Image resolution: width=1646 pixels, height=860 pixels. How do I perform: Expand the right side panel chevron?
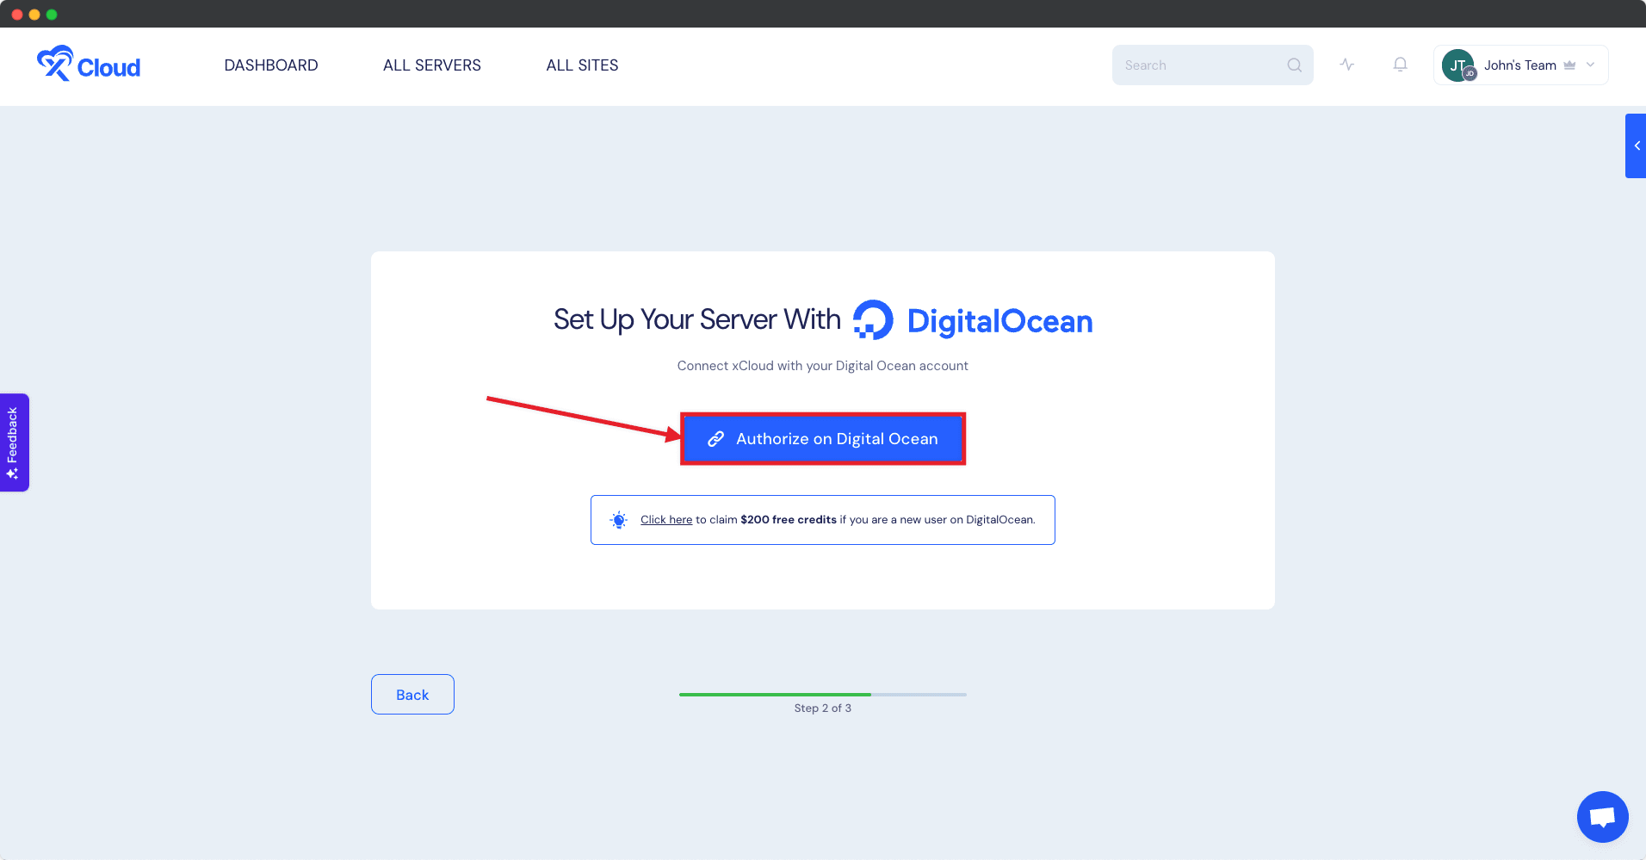point(1636,145)
